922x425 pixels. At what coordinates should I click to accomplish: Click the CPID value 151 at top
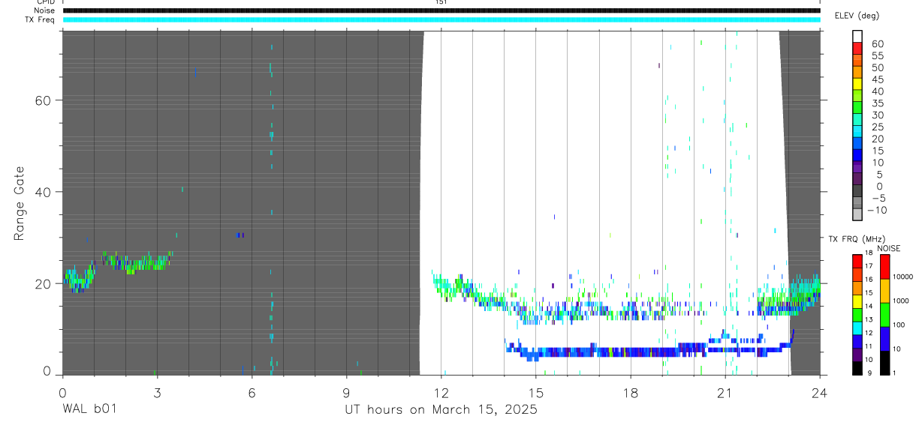(441, 2)
